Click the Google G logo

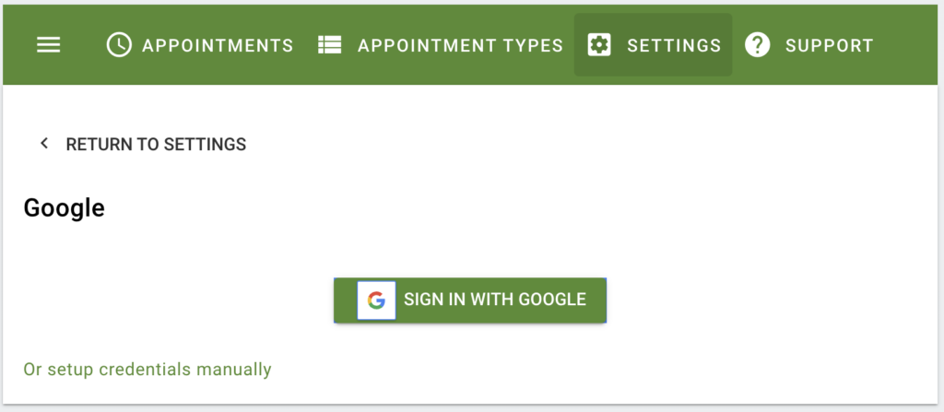point(376,300)
